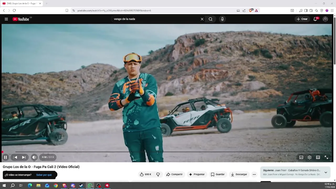The height and width of the screenshot is (189, 336).
Task: Open the Crear menu
Action: pos(302,19)
